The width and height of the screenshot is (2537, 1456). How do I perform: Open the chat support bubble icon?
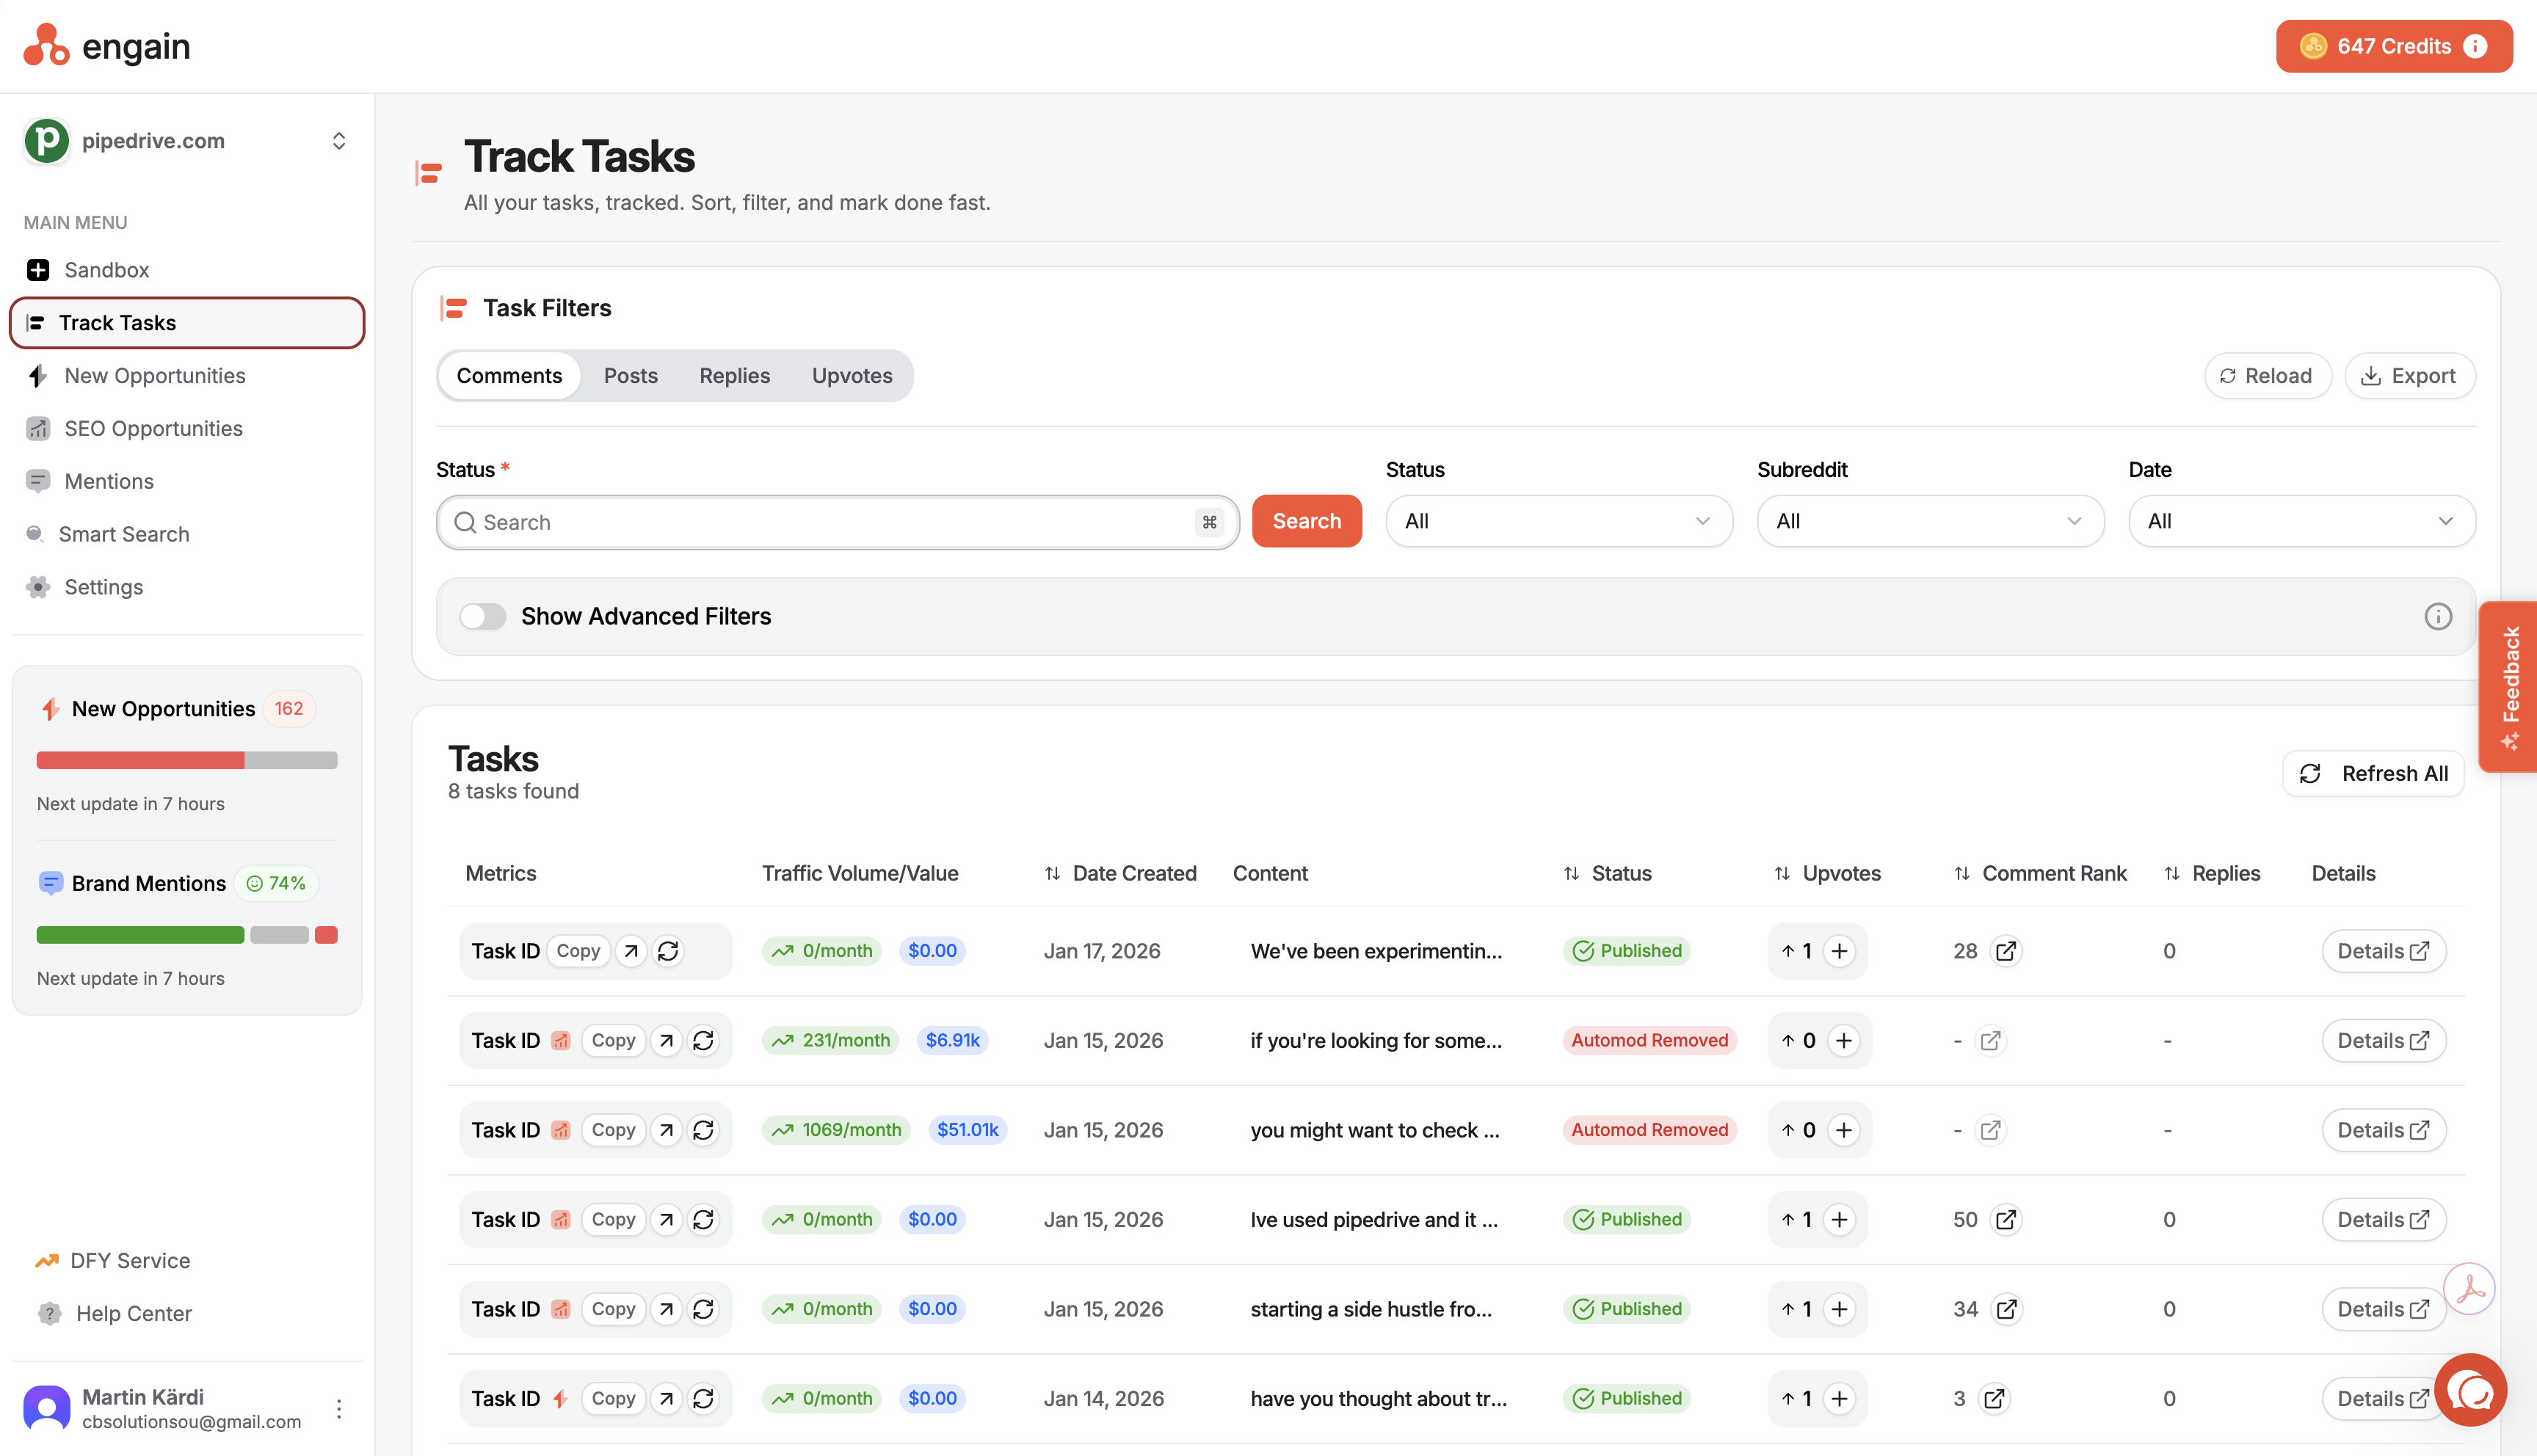pos(2470,1390)
